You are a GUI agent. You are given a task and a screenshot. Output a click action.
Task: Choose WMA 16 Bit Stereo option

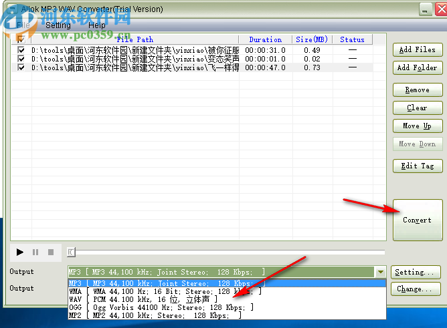227,291
